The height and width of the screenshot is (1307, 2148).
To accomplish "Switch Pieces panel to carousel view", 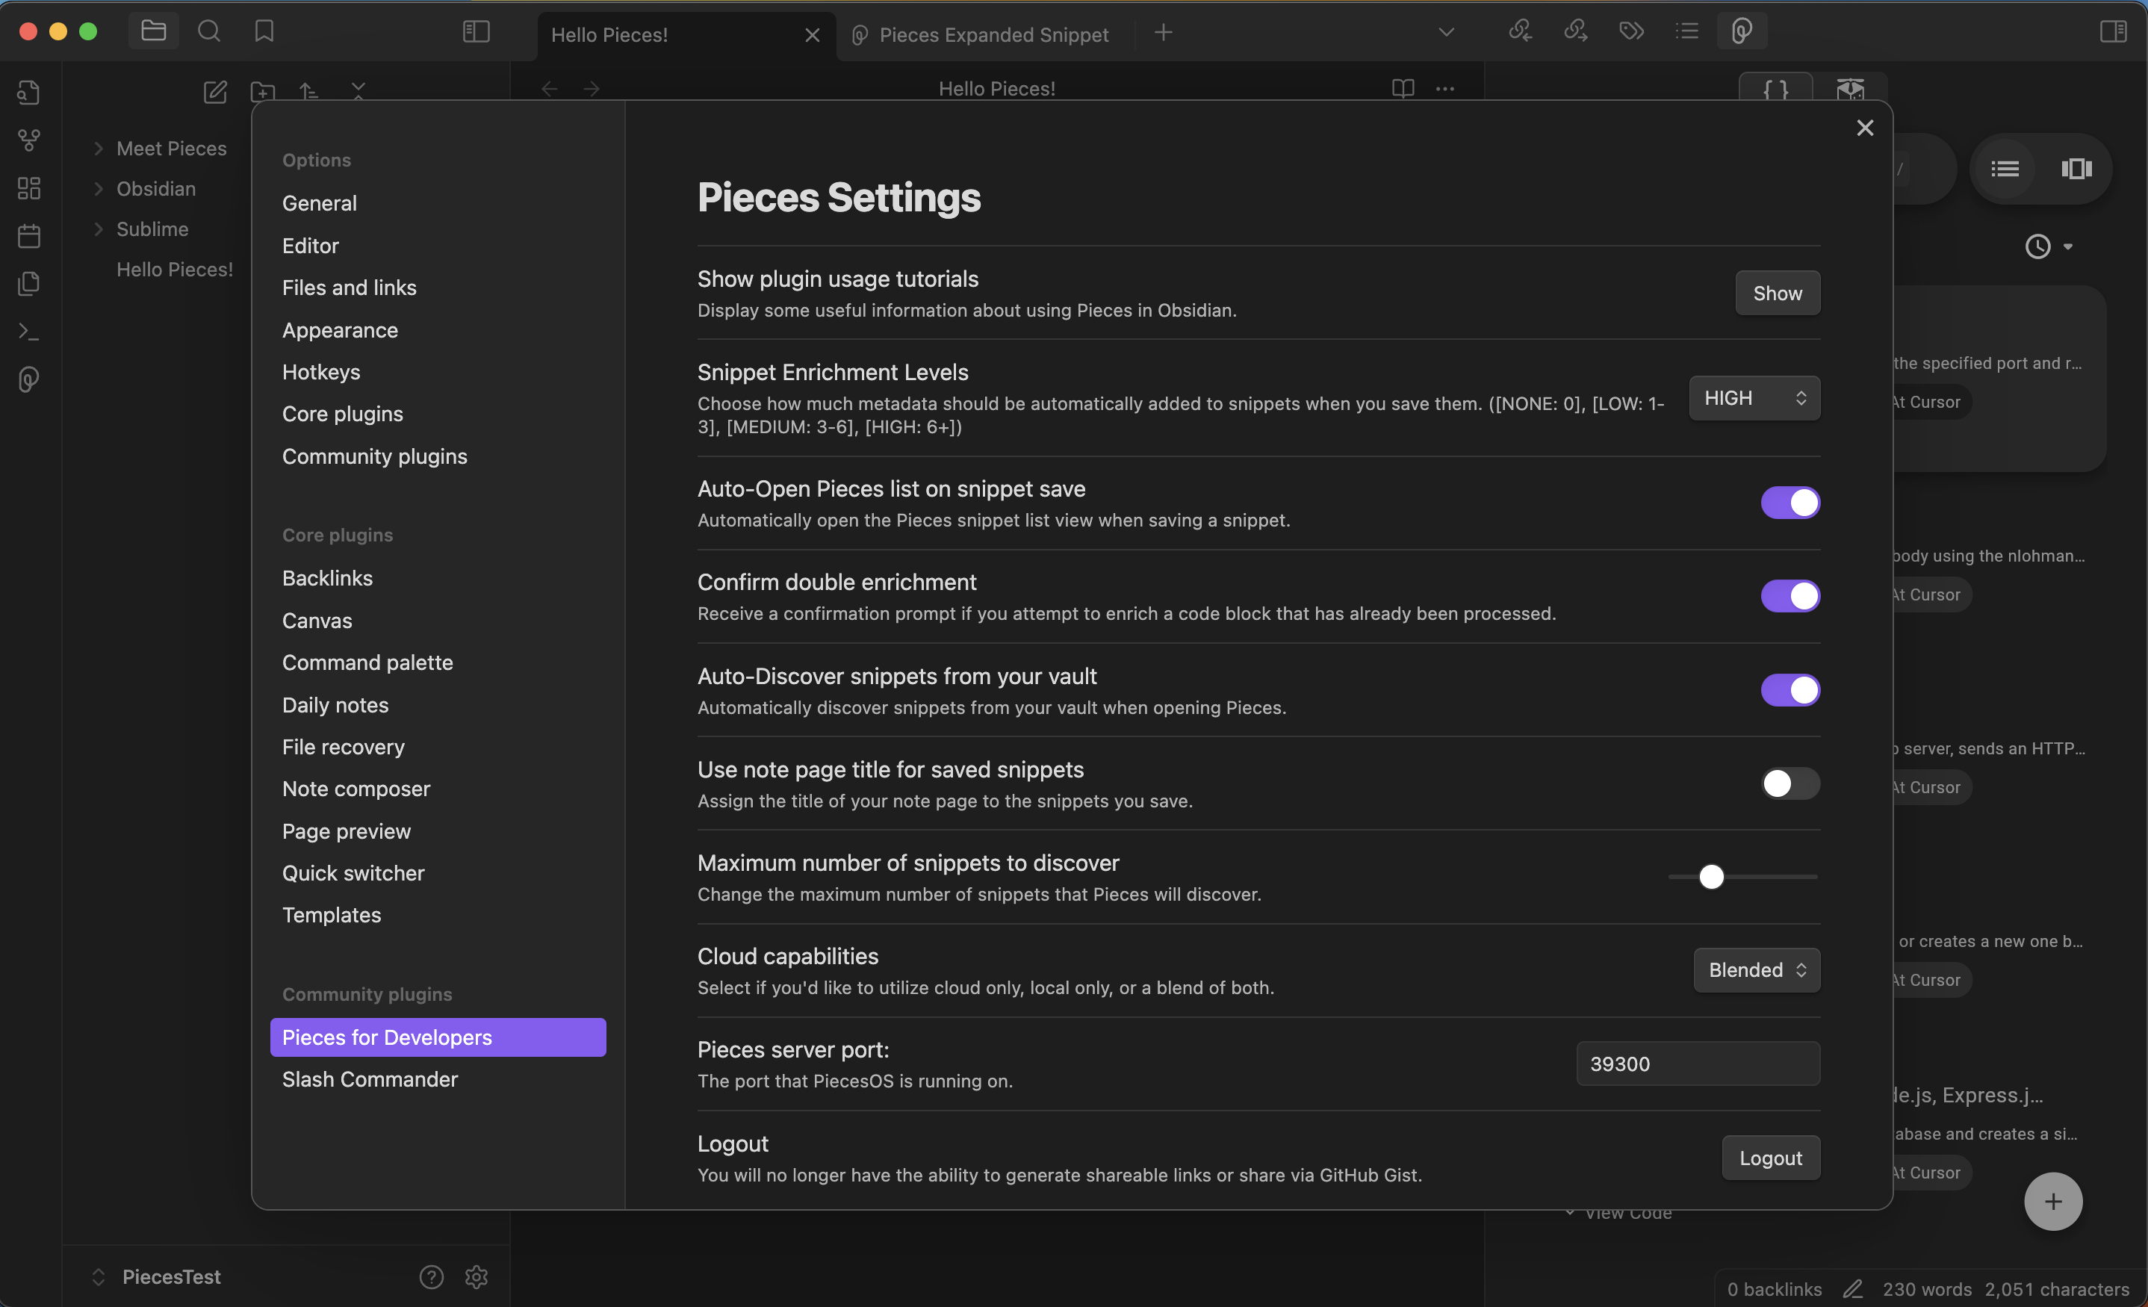I will point(2076,168).
